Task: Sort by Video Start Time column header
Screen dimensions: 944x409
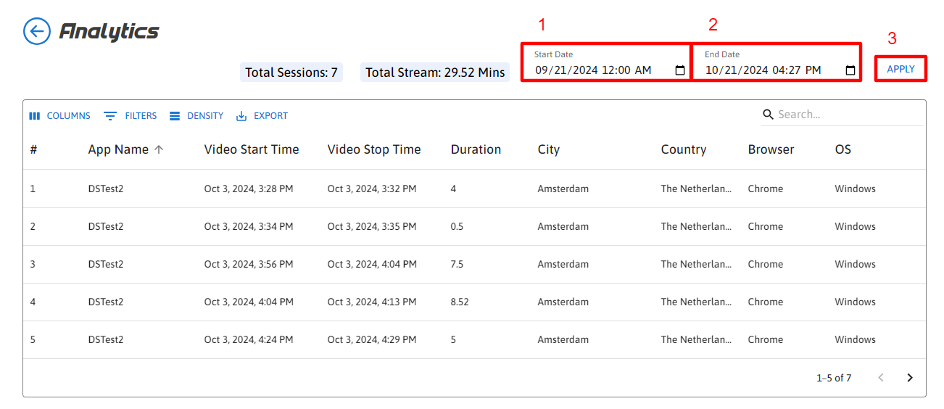Action: [x=251, y=149]
